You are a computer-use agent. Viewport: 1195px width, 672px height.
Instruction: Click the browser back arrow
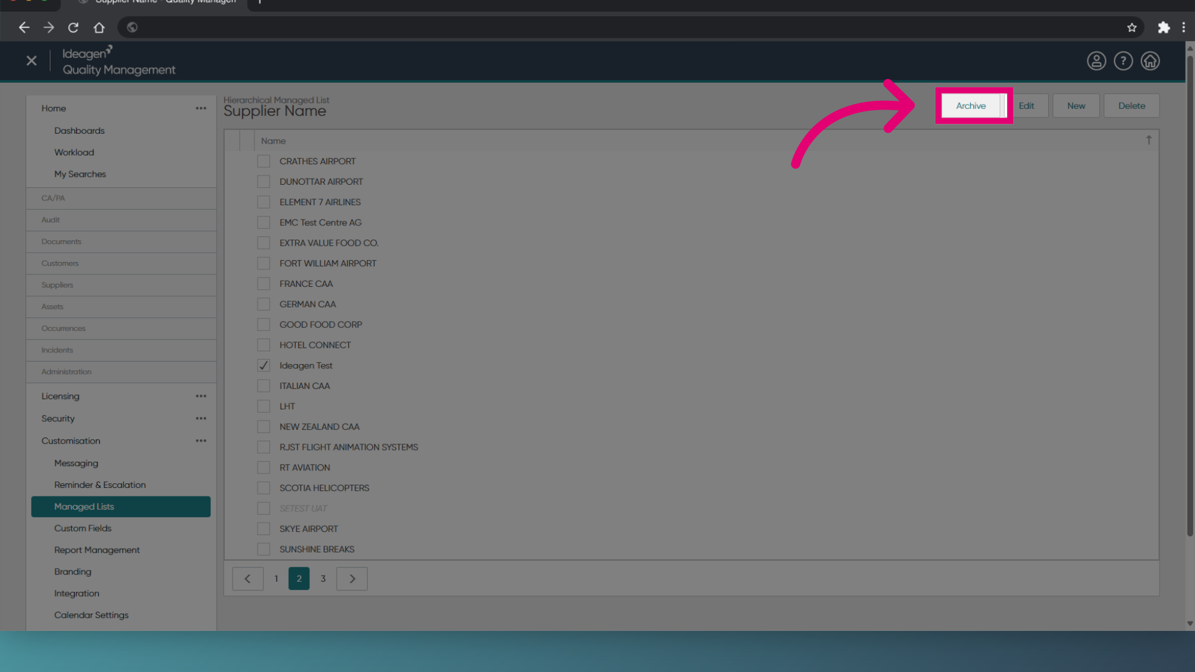coord(24,27)
